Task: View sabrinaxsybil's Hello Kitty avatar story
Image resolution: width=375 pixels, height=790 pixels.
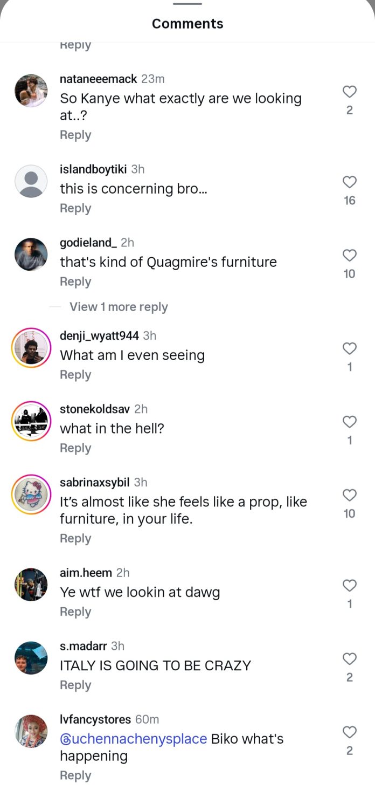Action: pyautogui.click(x=31, y=494)
